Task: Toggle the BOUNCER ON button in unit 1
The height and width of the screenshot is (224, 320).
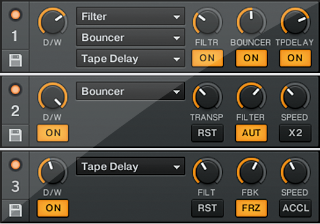Action: [x=251, y=58]
